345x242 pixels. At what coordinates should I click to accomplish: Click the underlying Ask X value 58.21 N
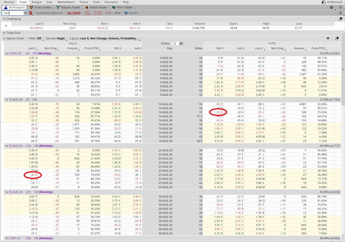[135, 28]
